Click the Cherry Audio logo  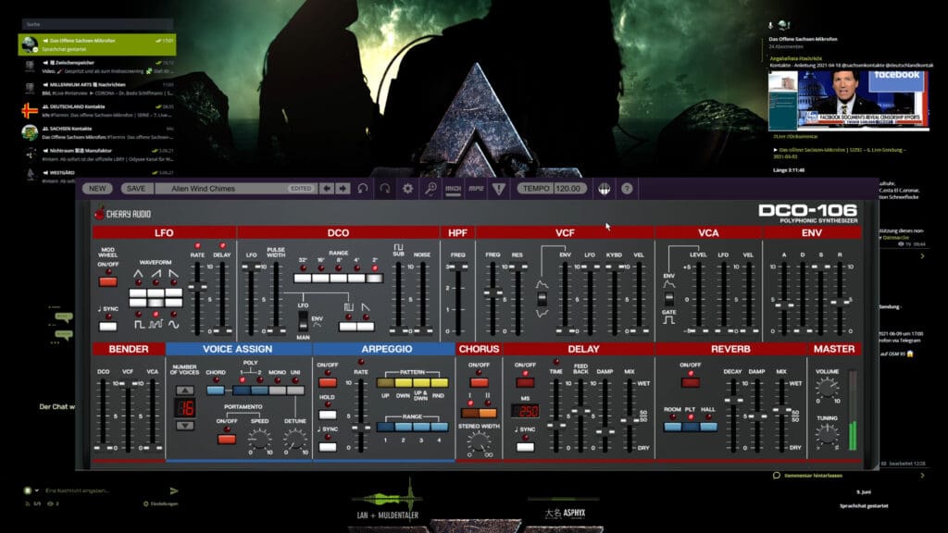tap(123, 214)
